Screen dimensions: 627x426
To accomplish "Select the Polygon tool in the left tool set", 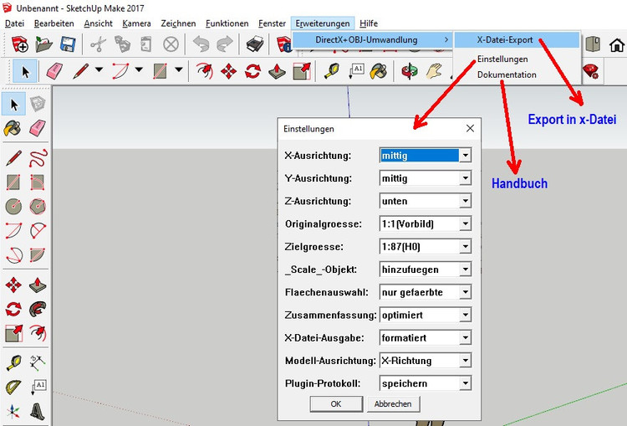I will click(38, 207).
